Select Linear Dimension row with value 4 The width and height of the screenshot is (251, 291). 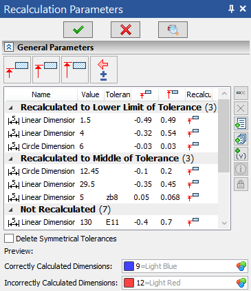coord(111,133)
